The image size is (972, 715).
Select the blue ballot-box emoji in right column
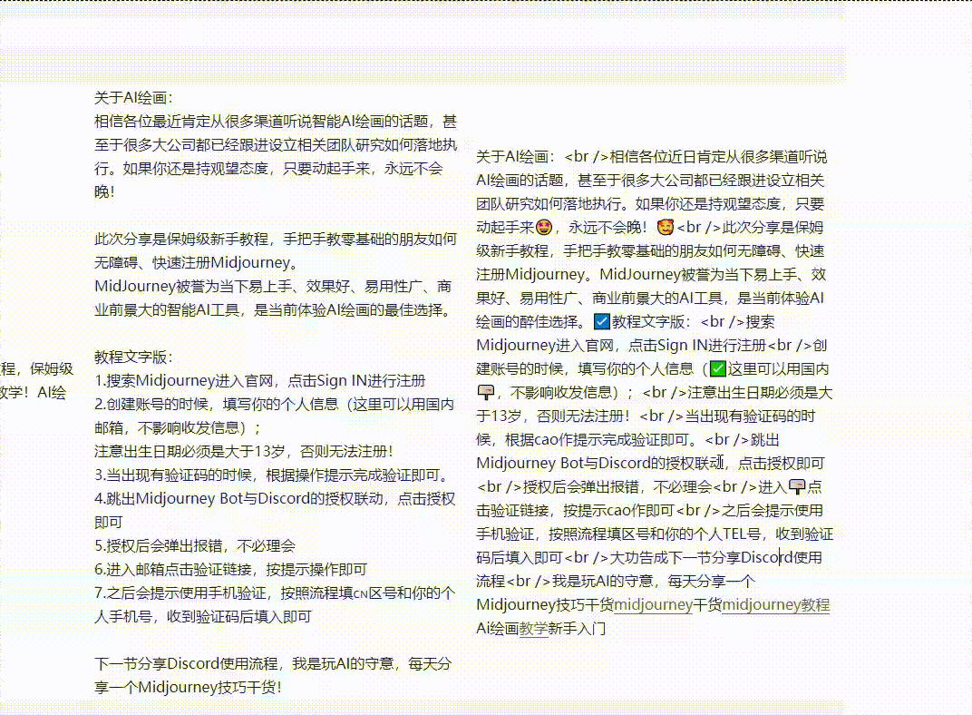[600, 322]
